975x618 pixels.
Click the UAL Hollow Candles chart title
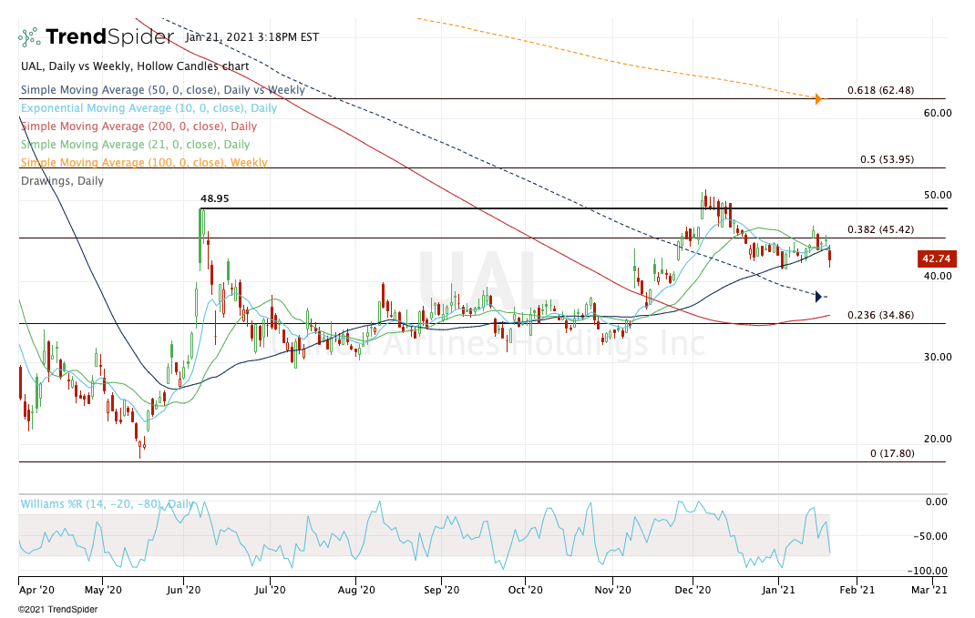135,66
